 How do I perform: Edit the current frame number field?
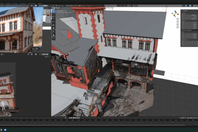coord(183,118)
